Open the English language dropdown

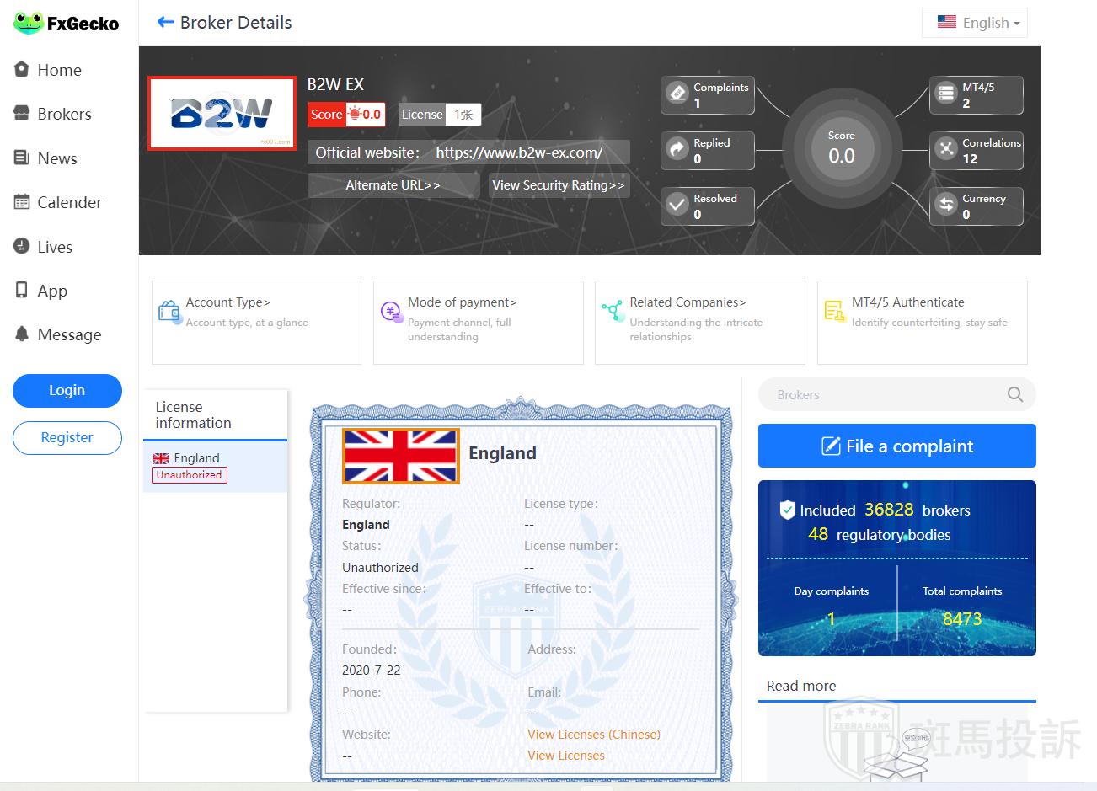(976, 23)
